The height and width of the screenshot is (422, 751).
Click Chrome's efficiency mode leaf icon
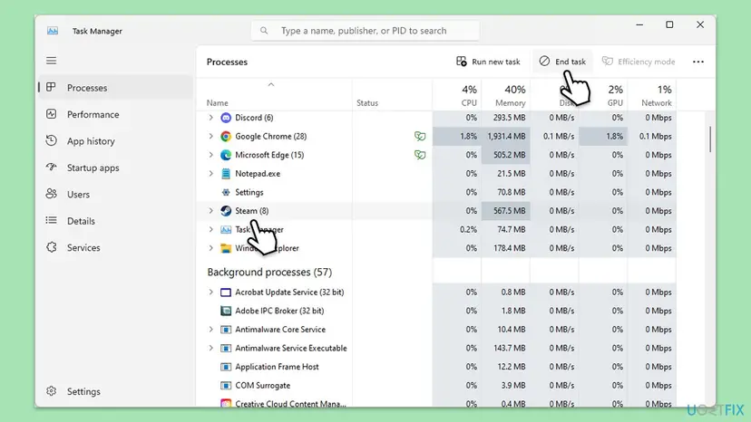[420, 137]
